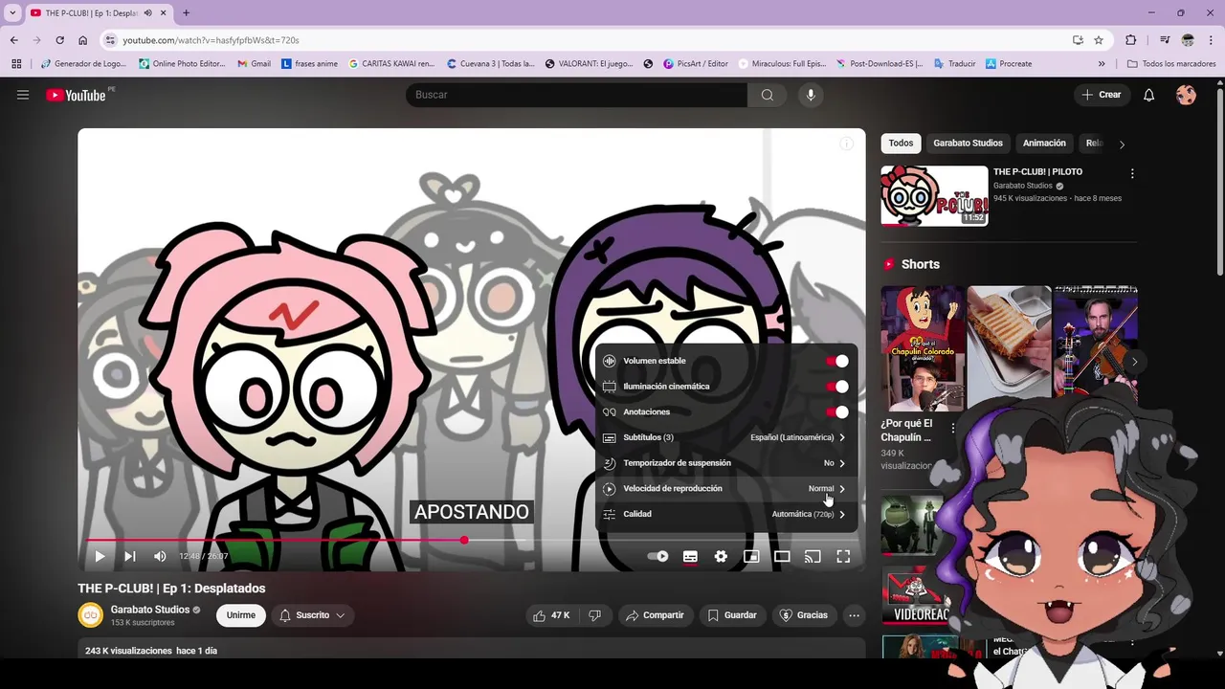Mute the video volume speaker icon
The image size is (1225, 689).
pos(161,556)
